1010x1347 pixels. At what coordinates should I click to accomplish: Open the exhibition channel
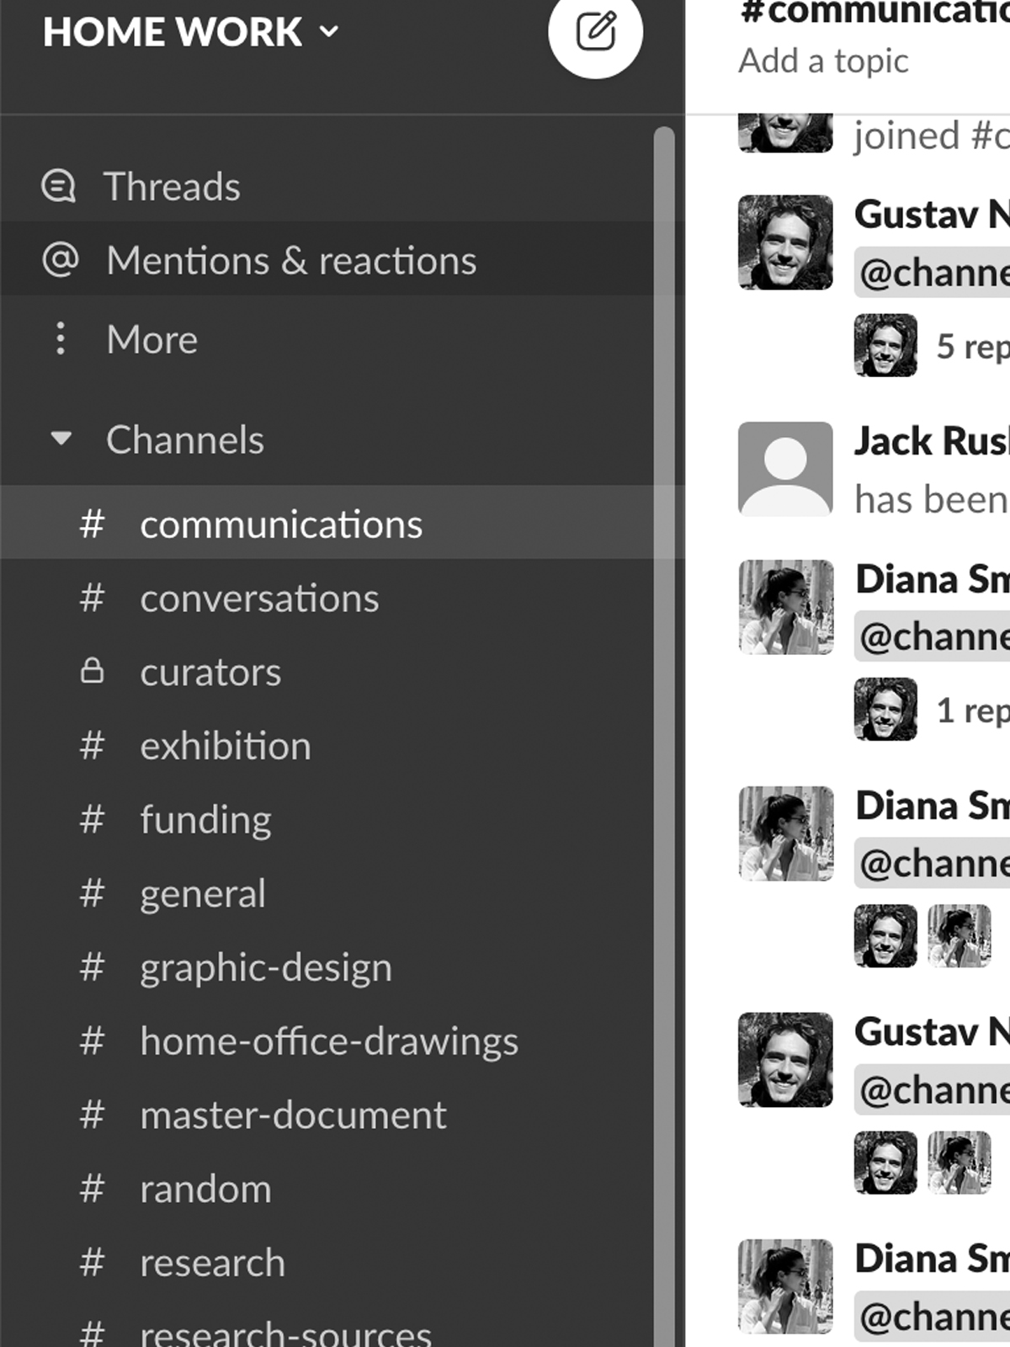click(226, 746)
